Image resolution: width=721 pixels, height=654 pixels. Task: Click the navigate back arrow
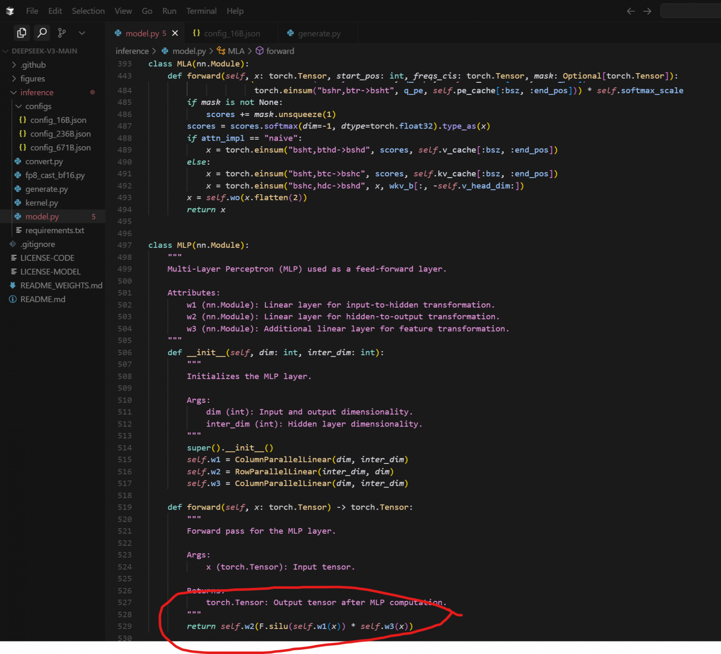coord(630,11)
